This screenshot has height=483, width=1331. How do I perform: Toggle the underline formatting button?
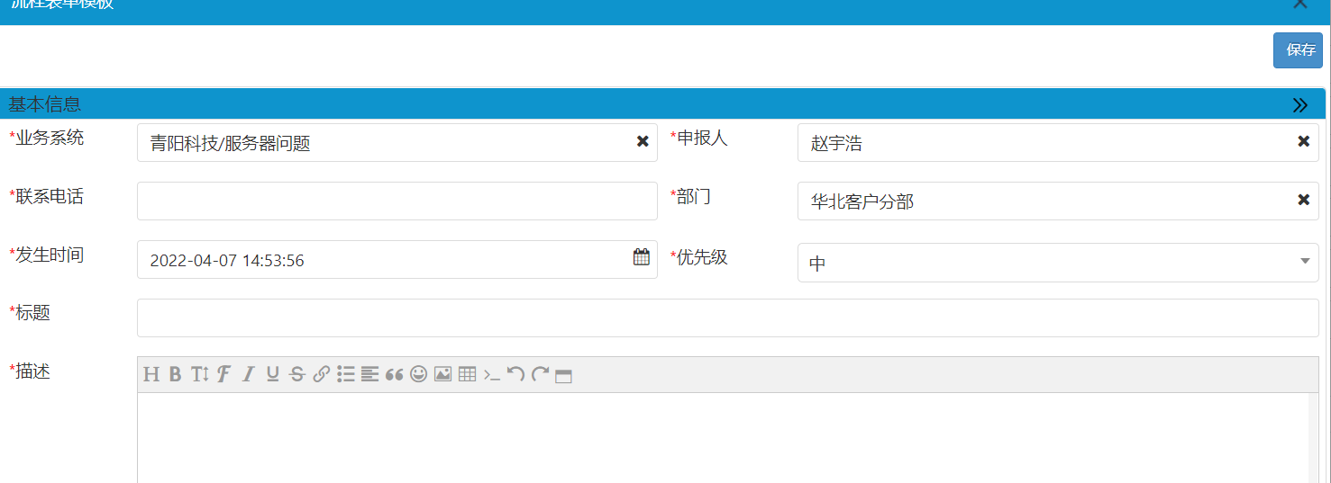coord(273,374)
